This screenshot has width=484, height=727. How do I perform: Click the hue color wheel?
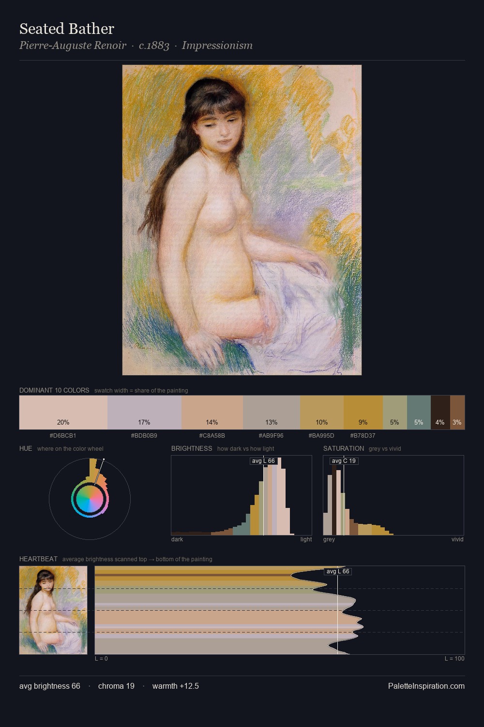90,499
